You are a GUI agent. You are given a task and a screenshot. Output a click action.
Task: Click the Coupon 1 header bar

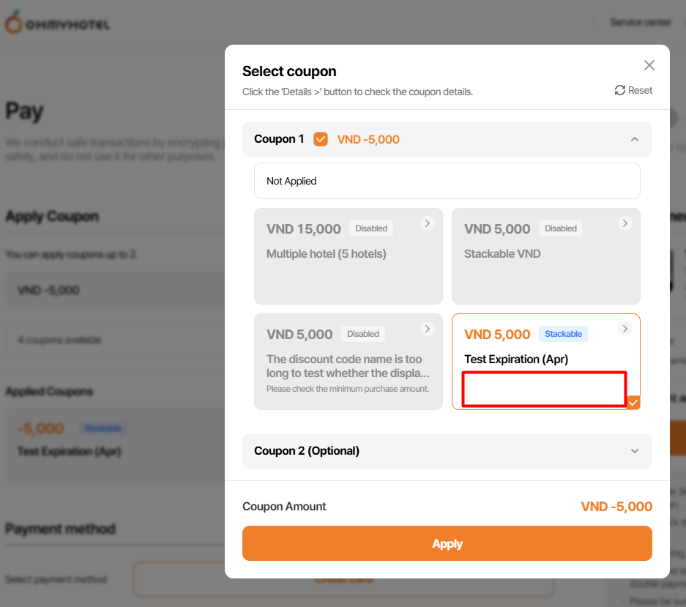[469, 139]
